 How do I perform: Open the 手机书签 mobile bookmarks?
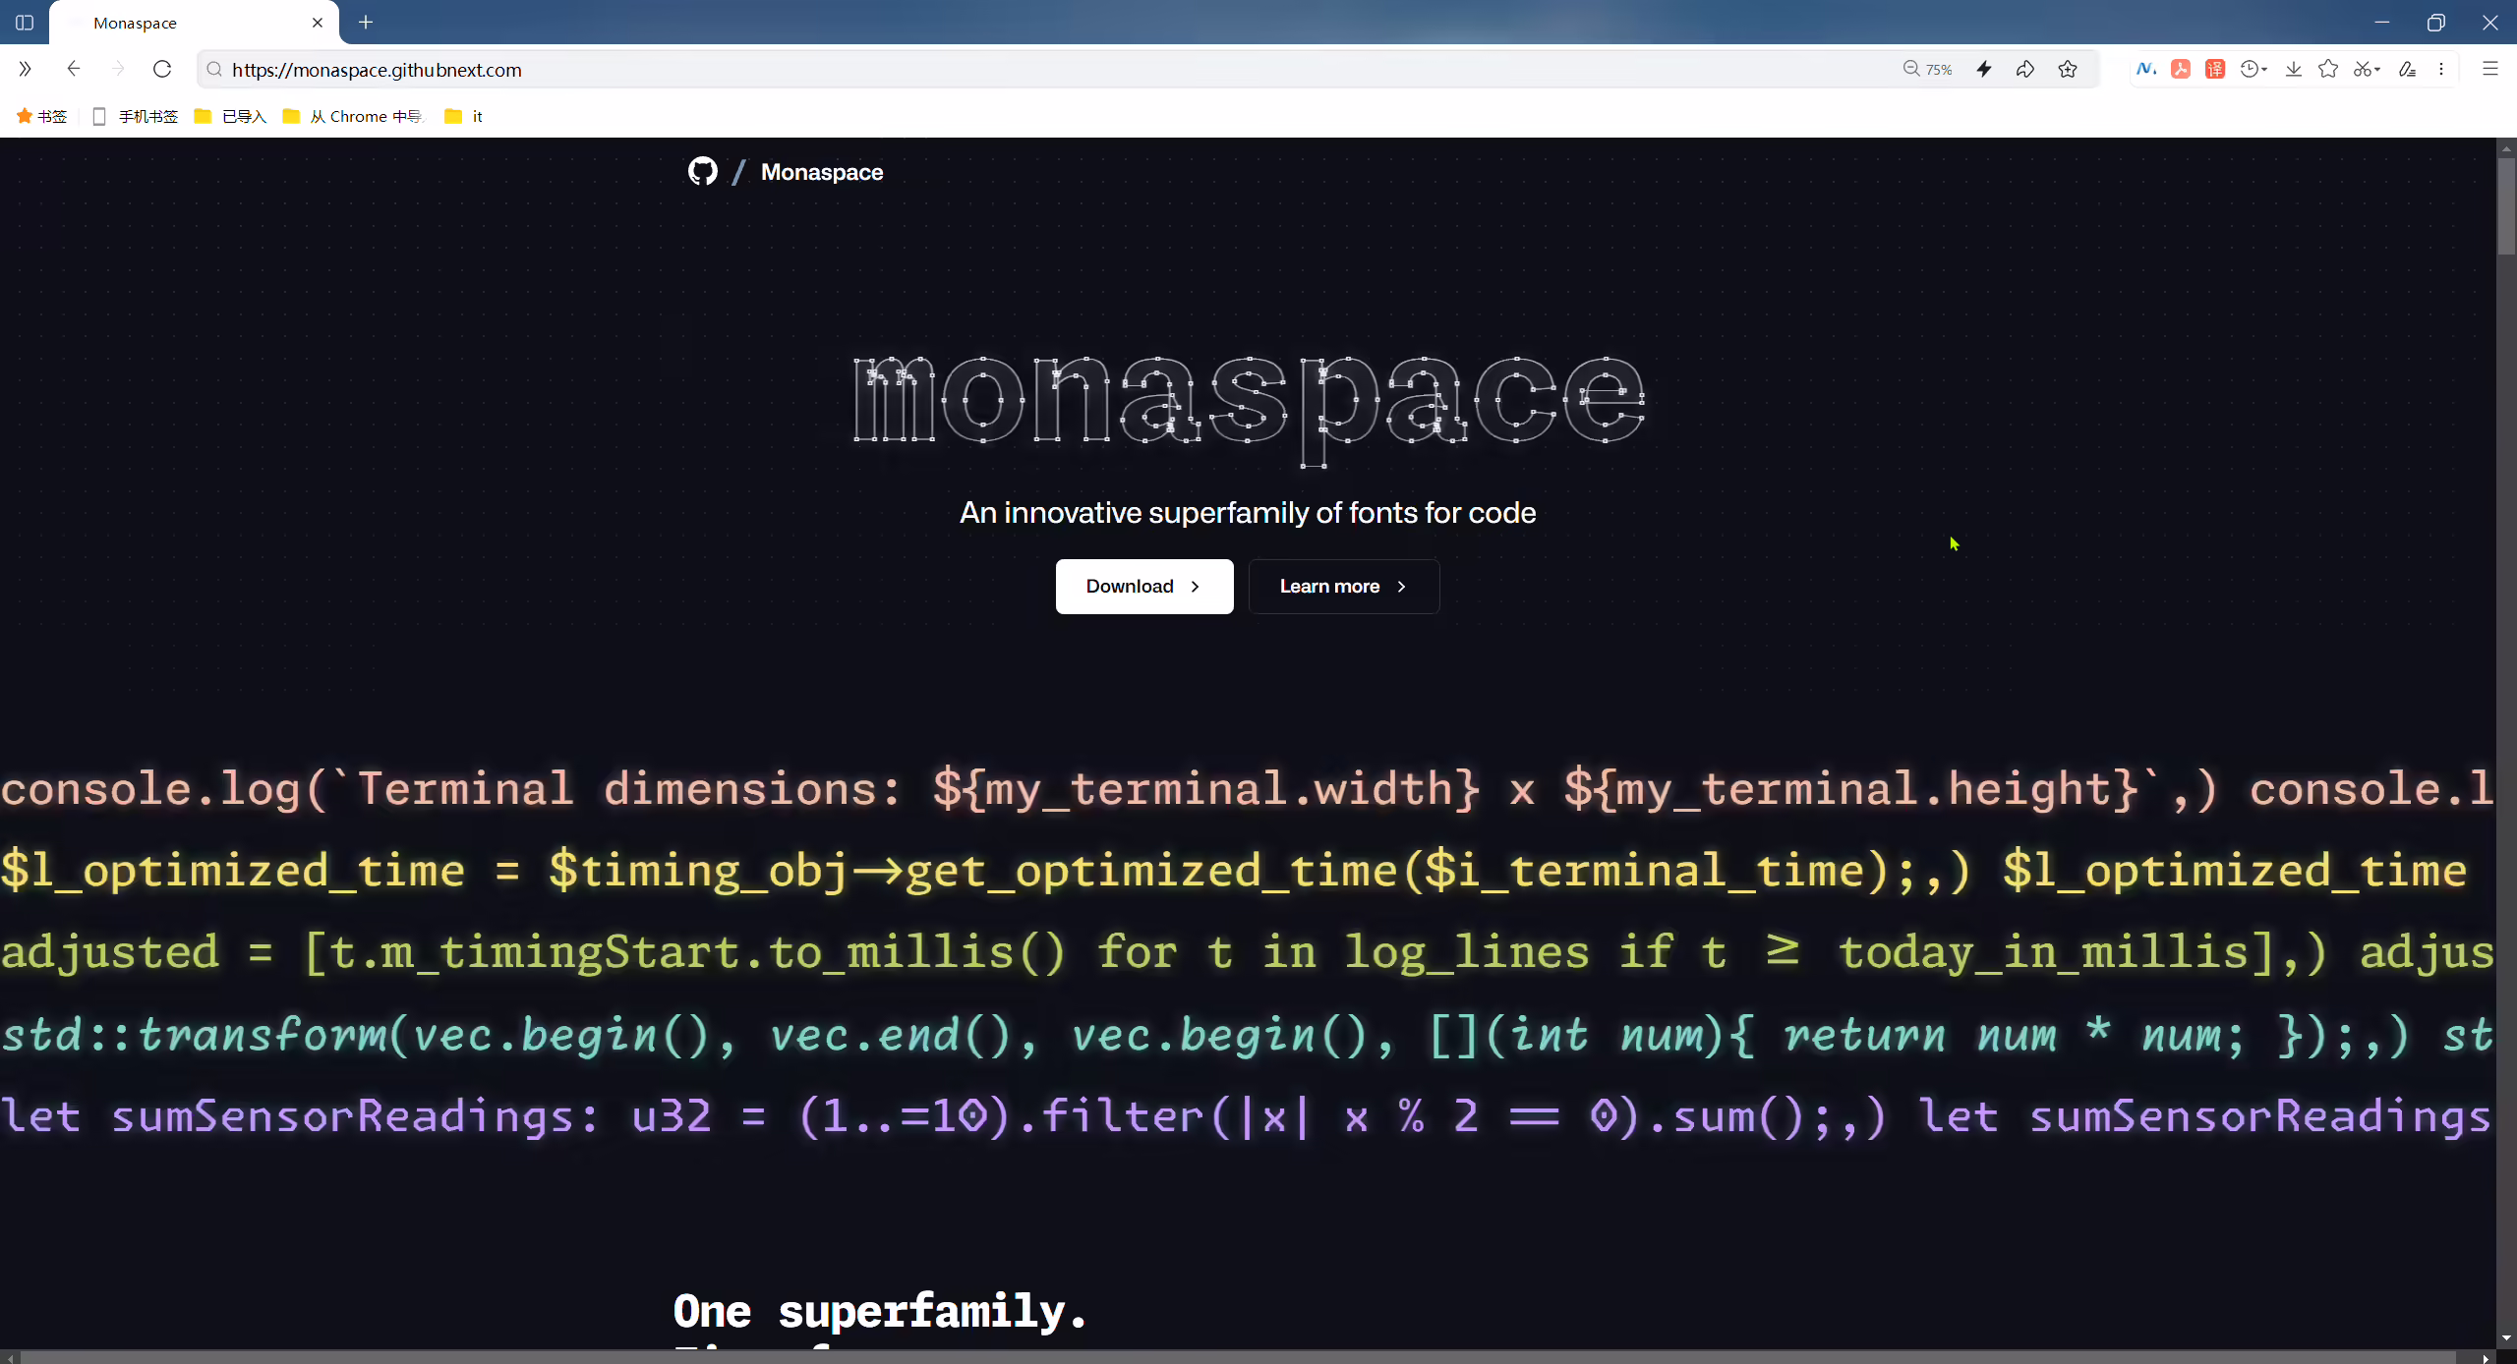tap(136, 116)
